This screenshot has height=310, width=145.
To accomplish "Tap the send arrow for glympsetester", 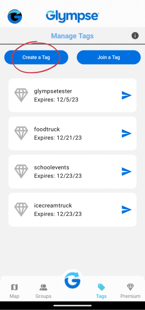I will [127, 95].
